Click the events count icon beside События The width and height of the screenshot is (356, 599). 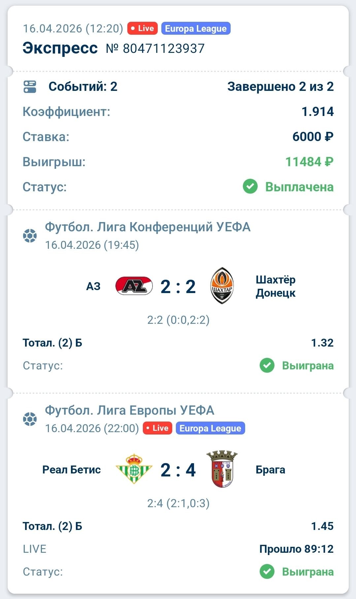pos(30,87)
